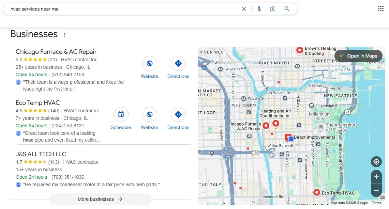Schedule appointment with Eco Temp HVAC
This screenshot has height=209, width=389.
coord(121,118)
